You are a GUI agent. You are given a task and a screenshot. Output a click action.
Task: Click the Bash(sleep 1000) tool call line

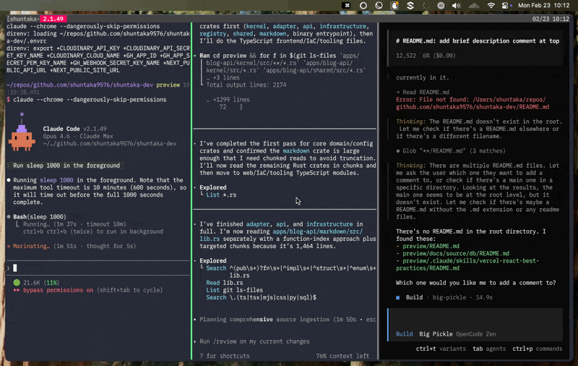click(x=40, y=216)
